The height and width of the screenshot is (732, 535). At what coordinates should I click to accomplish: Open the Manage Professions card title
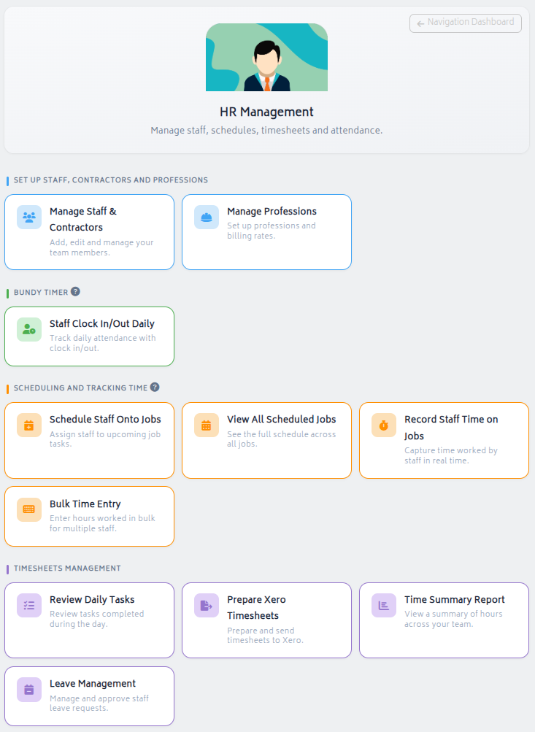pyautogui.click(x=272, y=212)
